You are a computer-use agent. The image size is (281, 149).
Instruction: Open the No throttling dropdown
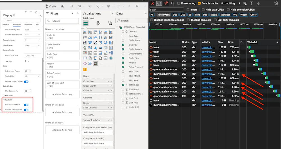(x=230, y=3)
